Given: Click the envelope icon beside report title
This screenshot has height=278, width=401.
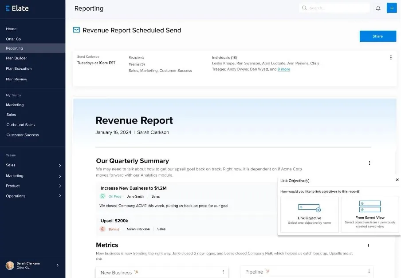Looking at the screenshot, I should [x=76, y=30].
